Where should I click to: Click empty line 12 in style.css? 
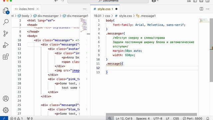pos(152,68)
